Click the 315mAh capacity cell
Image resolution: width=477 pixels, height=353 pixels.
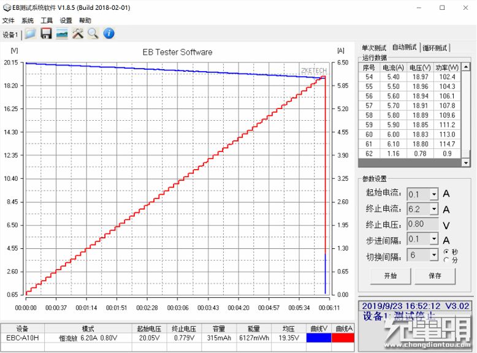[x=219, y=338]
